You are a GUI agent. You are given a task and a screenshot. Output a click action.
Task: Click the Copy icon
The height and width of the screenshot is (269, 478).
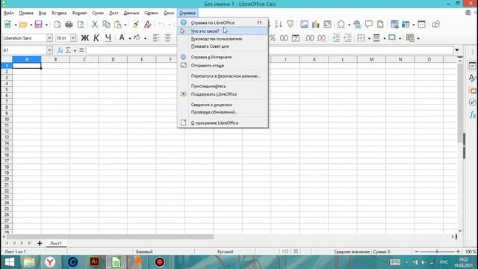pos(106,25)
